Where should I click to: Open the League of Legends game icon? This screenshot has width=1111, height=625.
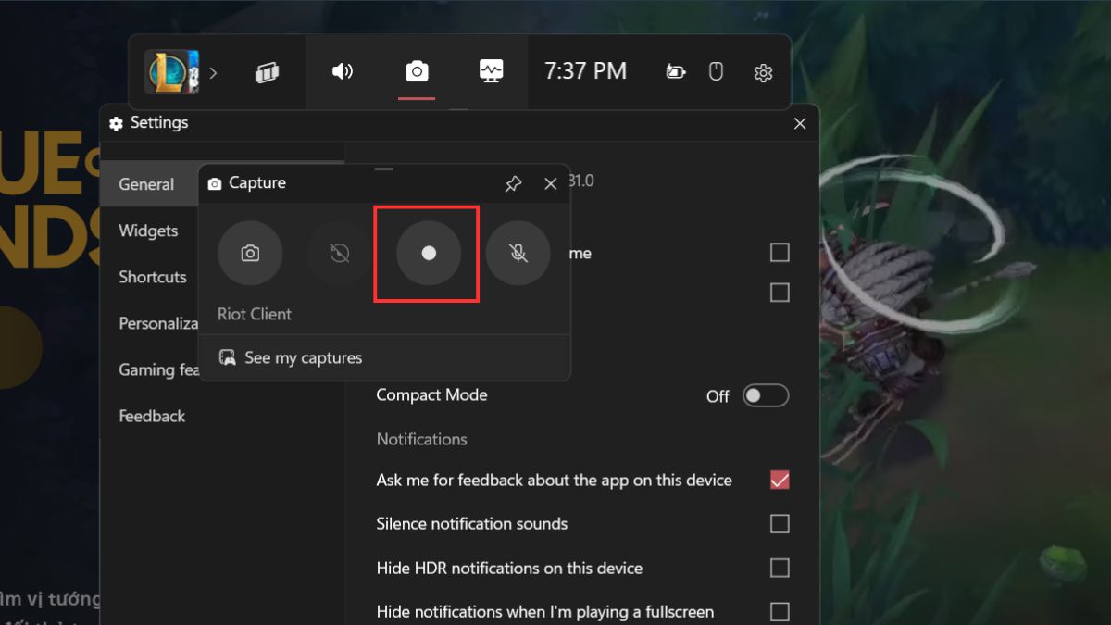172,72
